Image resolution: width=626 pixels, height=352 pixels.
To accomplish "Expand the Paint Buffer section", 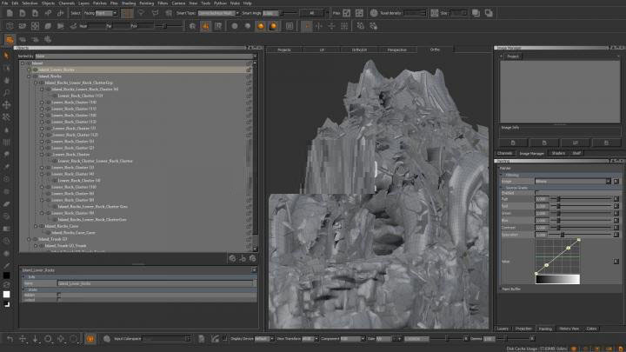I will (x=501, y=289).
